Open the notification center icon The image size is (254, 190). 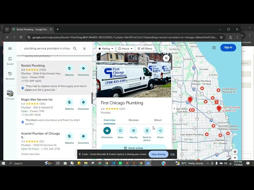click(x=248, y=163)
